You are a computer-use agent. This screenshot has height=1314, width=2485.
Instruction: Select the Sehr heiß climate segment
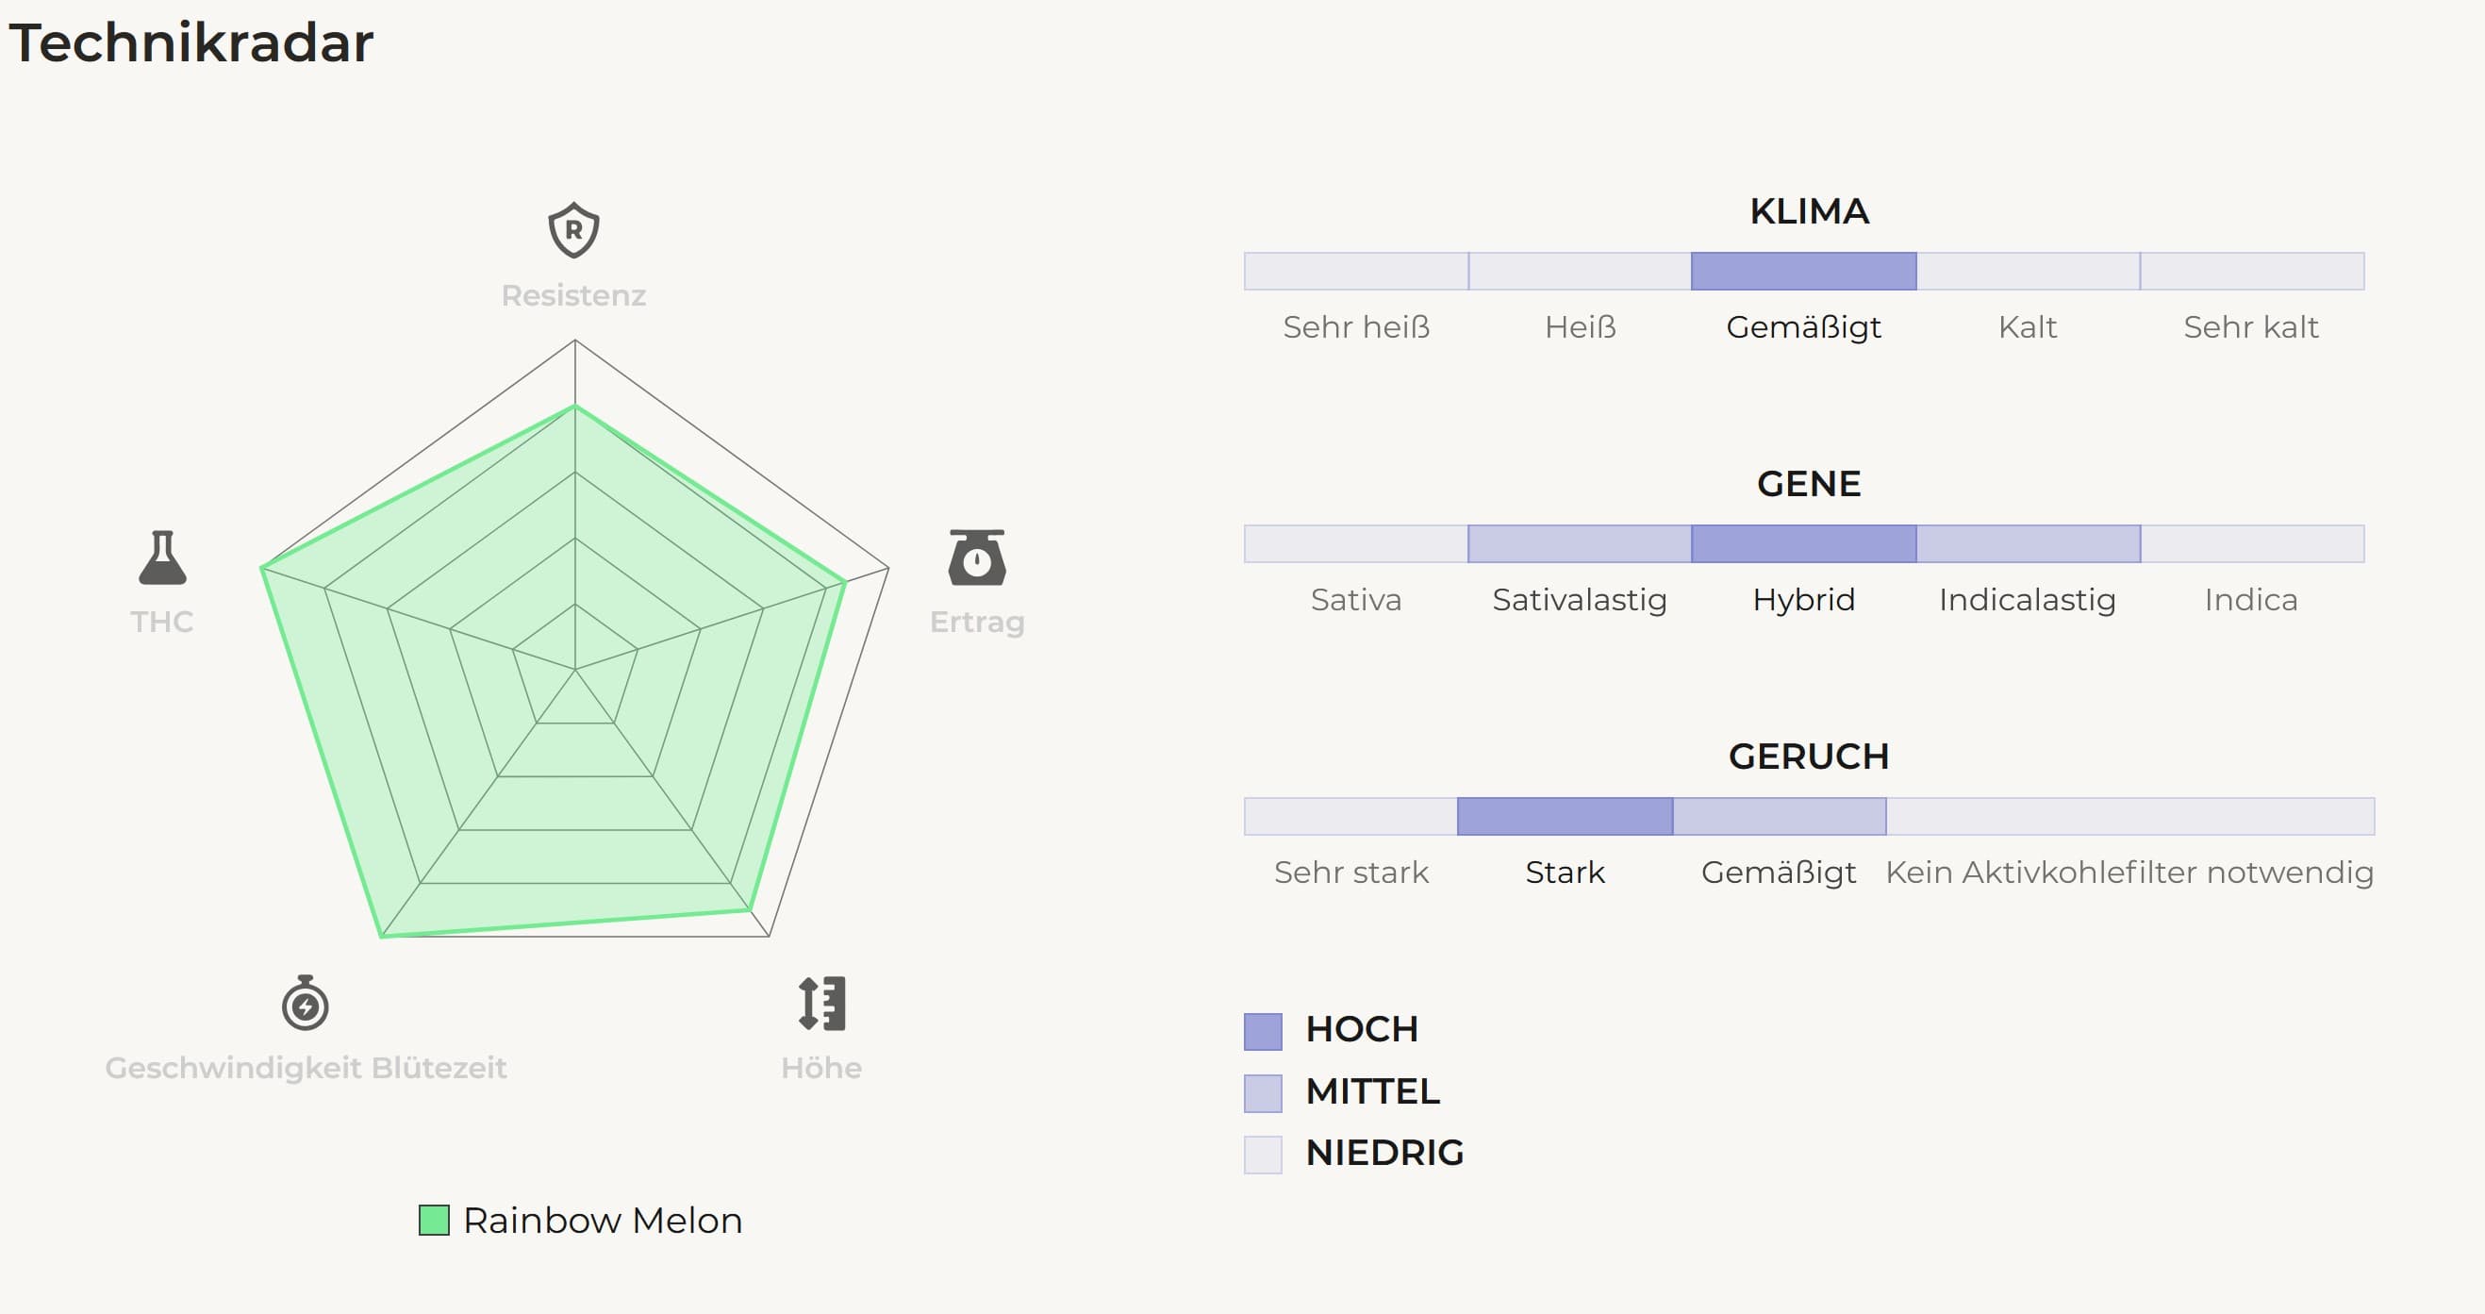[1355, 271]
